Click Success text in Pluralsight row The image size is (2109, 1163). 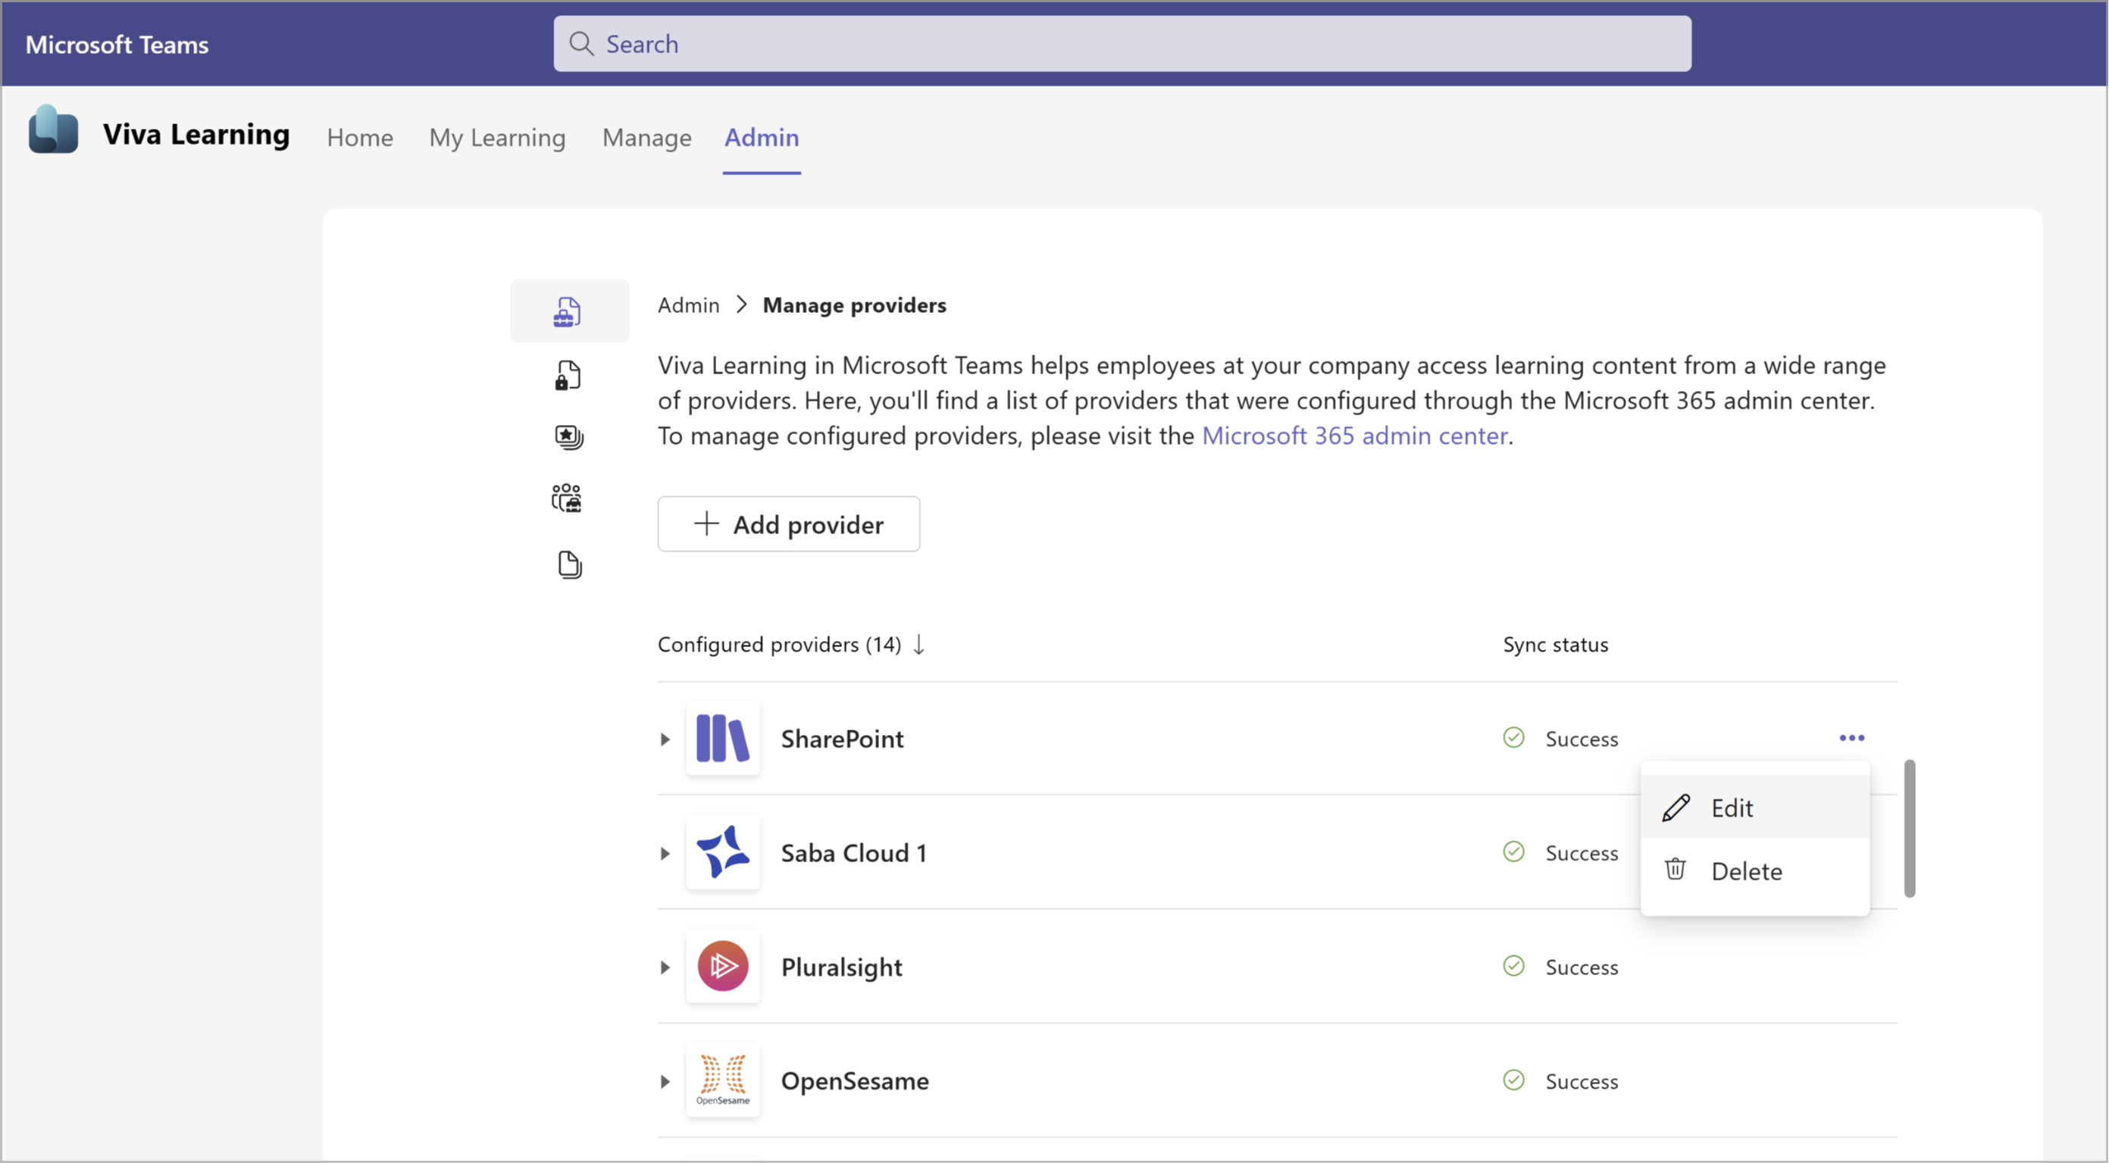pos(1582,968)
